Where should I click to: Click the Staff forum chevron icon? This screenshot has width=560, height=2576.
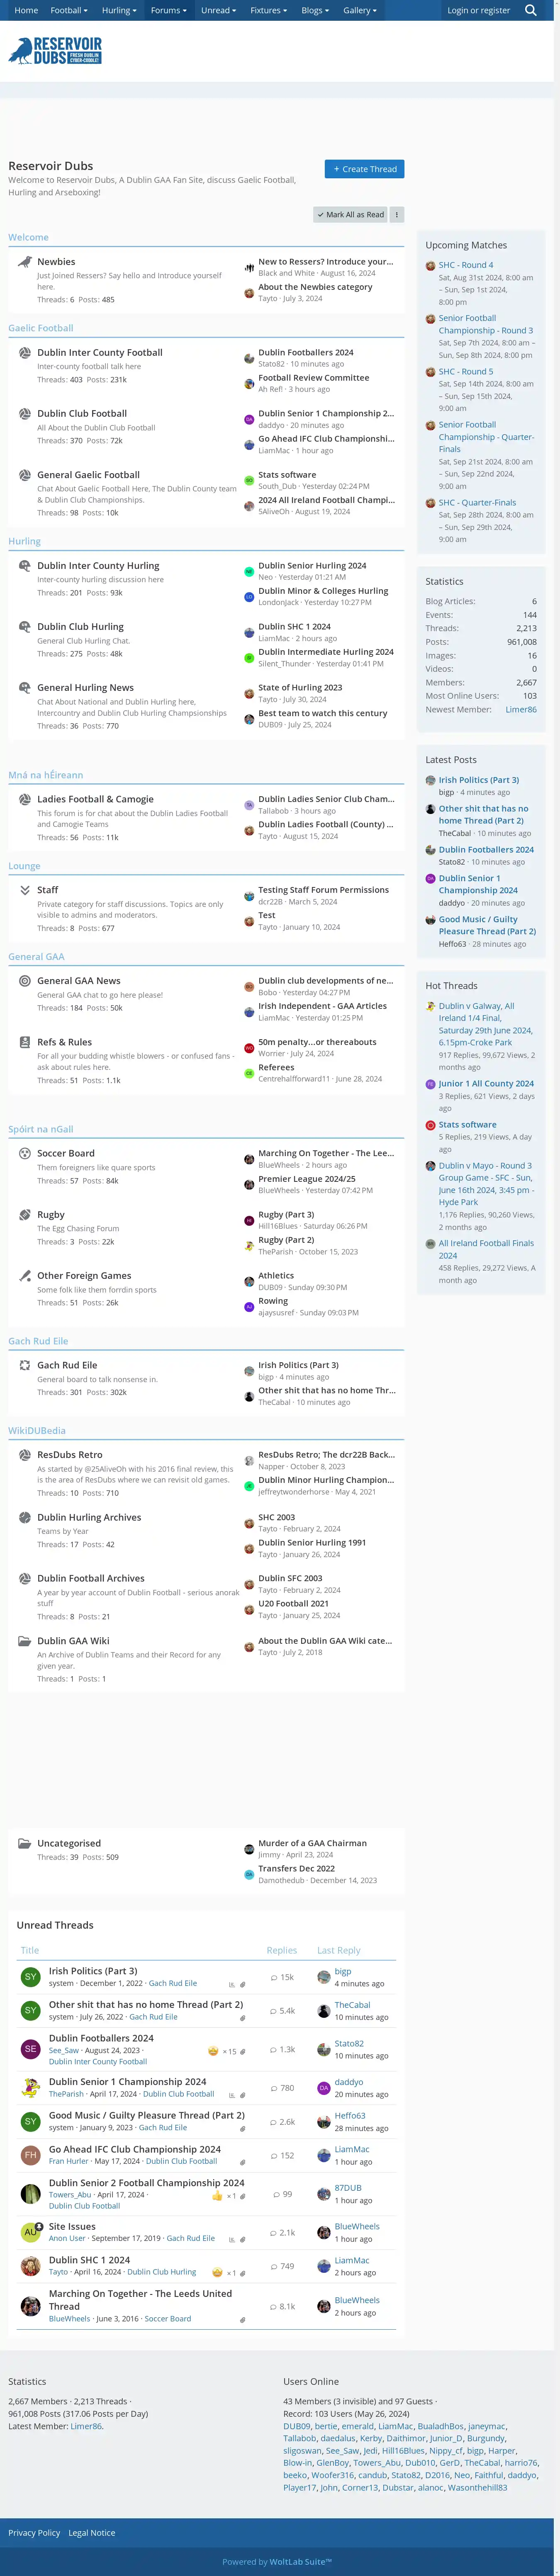click(24, 890)
